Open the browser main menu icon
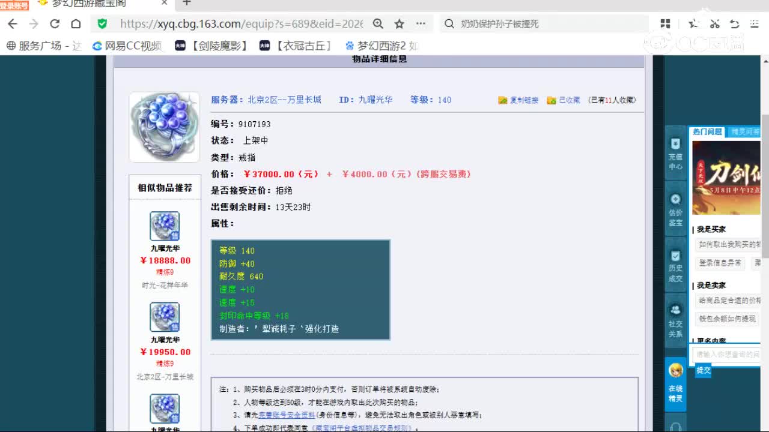The width and height of the screenshot is (769, 432). pos(755,24)
